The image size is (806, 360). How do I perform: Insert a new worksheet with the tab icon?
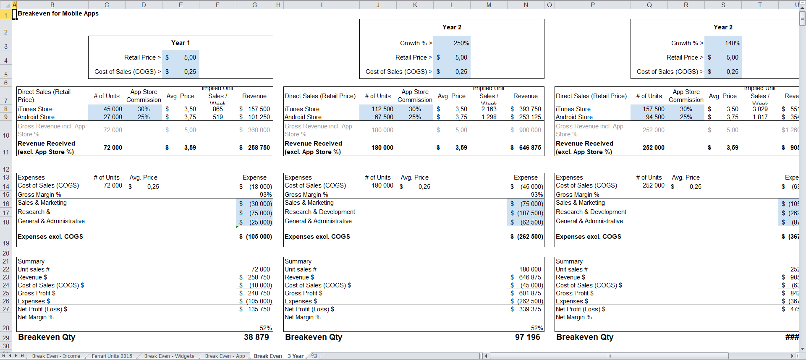314,356
